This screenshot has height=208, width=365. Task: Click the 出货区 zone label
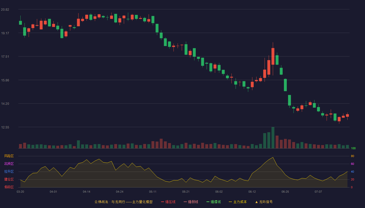point(9,164)
